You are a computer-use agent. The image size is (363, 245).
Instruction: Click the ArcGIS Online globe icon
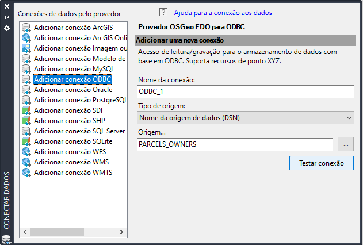click(26, 37)
